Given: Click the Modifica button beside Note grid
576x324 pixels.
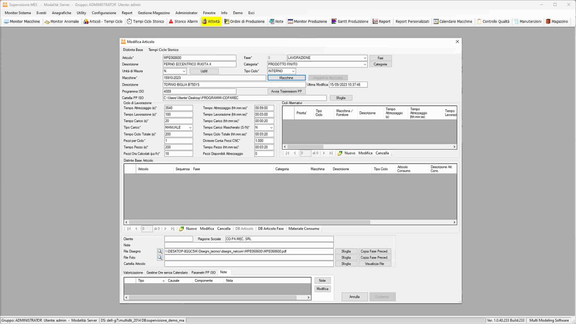Looking at the screenshot, I should point(322,289).
